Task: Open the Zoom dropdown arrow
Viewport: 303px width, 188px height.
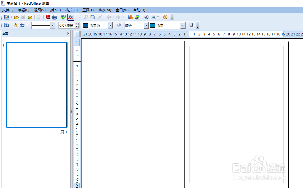Action: pos(158,17)
